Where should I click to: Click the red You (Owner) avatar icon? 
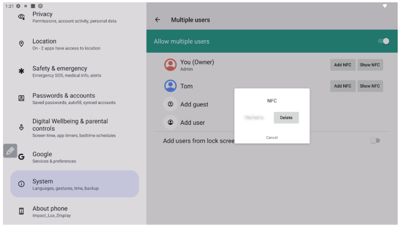click(x=170, y=65)
